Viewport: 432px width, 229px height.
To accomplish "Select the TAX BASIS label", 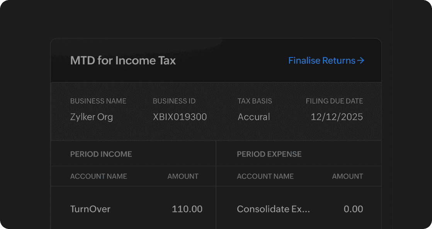I will [255, 101].
